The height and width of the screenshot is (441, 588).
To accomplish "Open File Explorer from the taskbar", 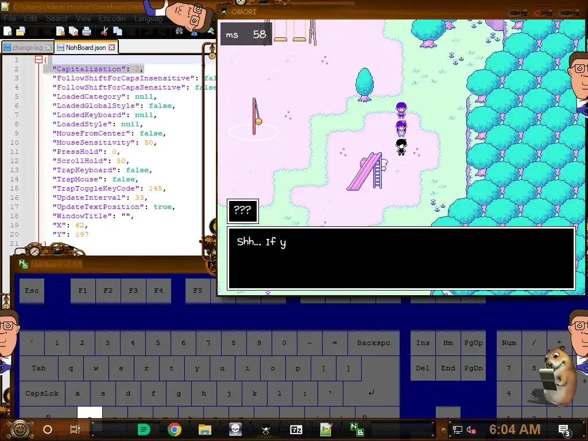I will pyautogui.click(x=205, y=430).
